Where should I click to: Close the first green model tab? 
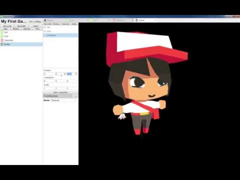click(87, 20)
